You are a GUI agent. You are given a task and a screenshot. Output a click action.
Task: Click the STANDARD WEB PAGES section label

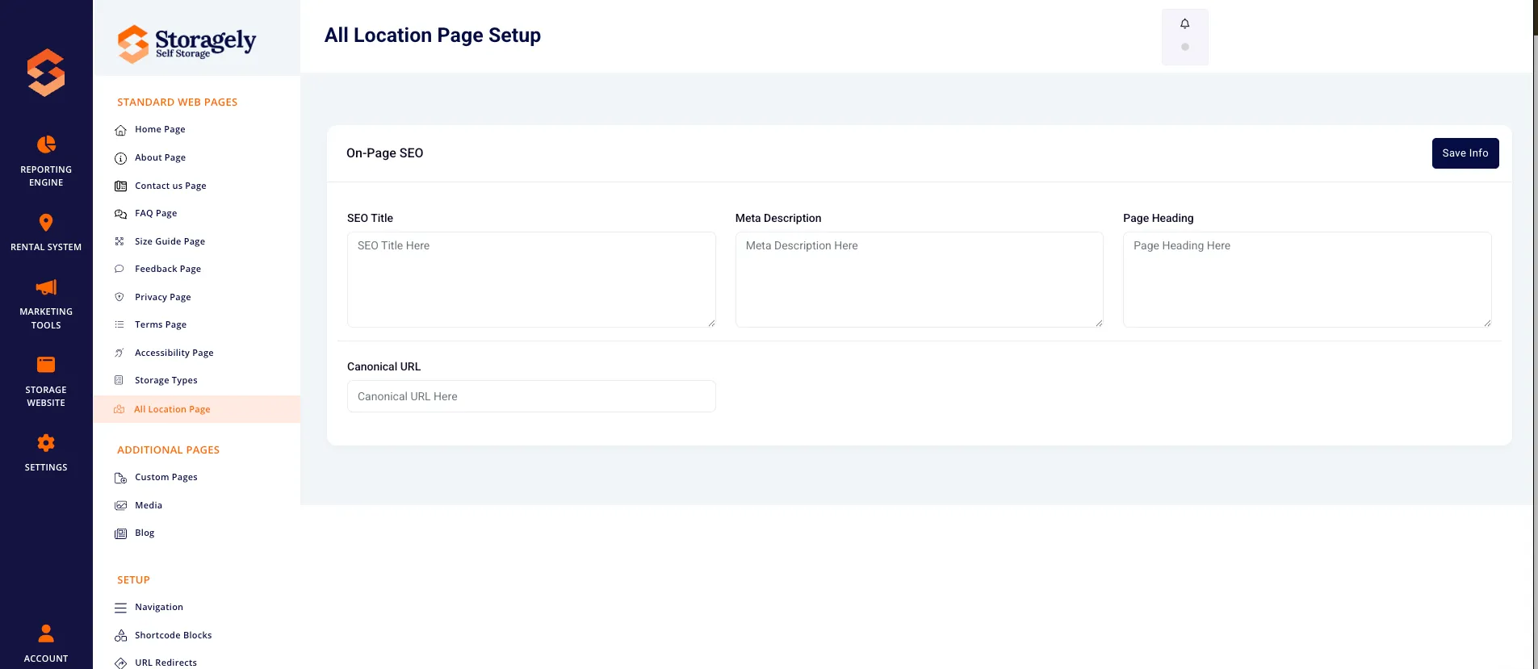click(178, 102)
